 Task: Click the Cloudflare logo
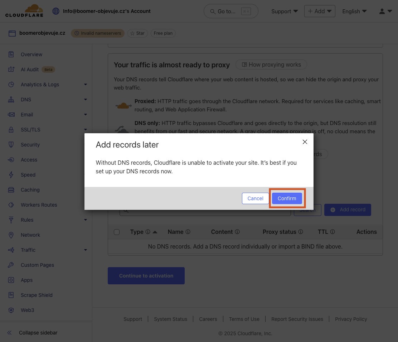24,11
